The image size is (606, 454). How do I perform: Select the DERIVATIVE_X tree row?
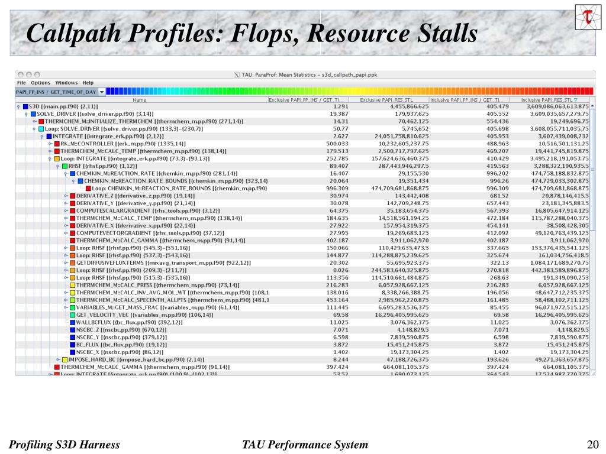(302, 226)
